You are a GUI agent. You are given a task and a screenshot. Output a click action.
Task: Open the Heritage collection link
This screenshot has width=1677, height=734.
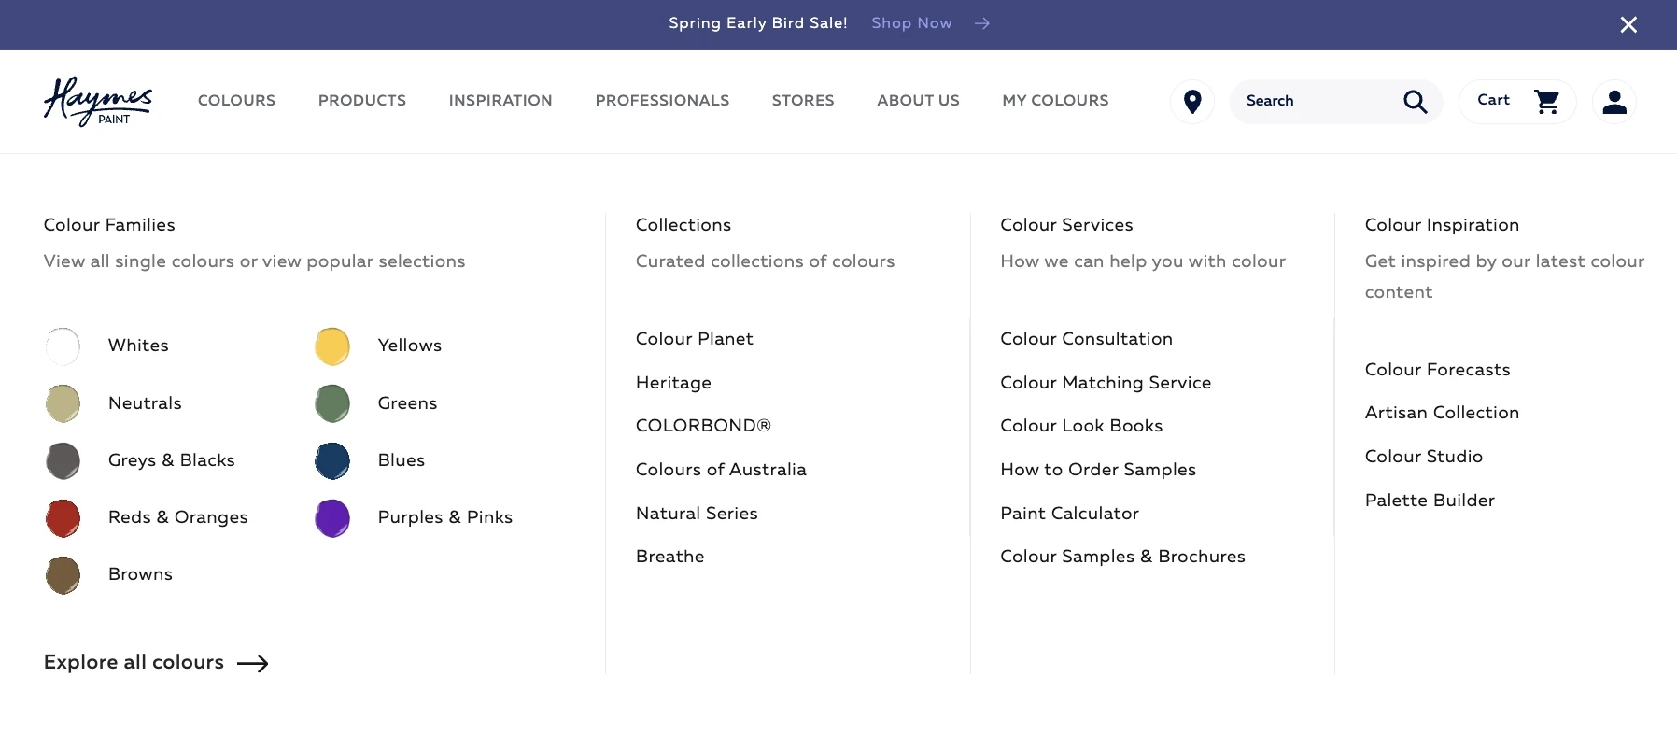(x=673, y=383)
